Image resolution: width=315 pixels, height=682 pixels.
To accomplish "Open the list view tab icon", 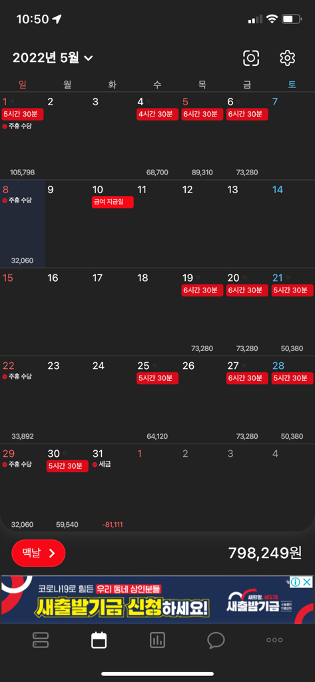I will click(x=41, y=640).
